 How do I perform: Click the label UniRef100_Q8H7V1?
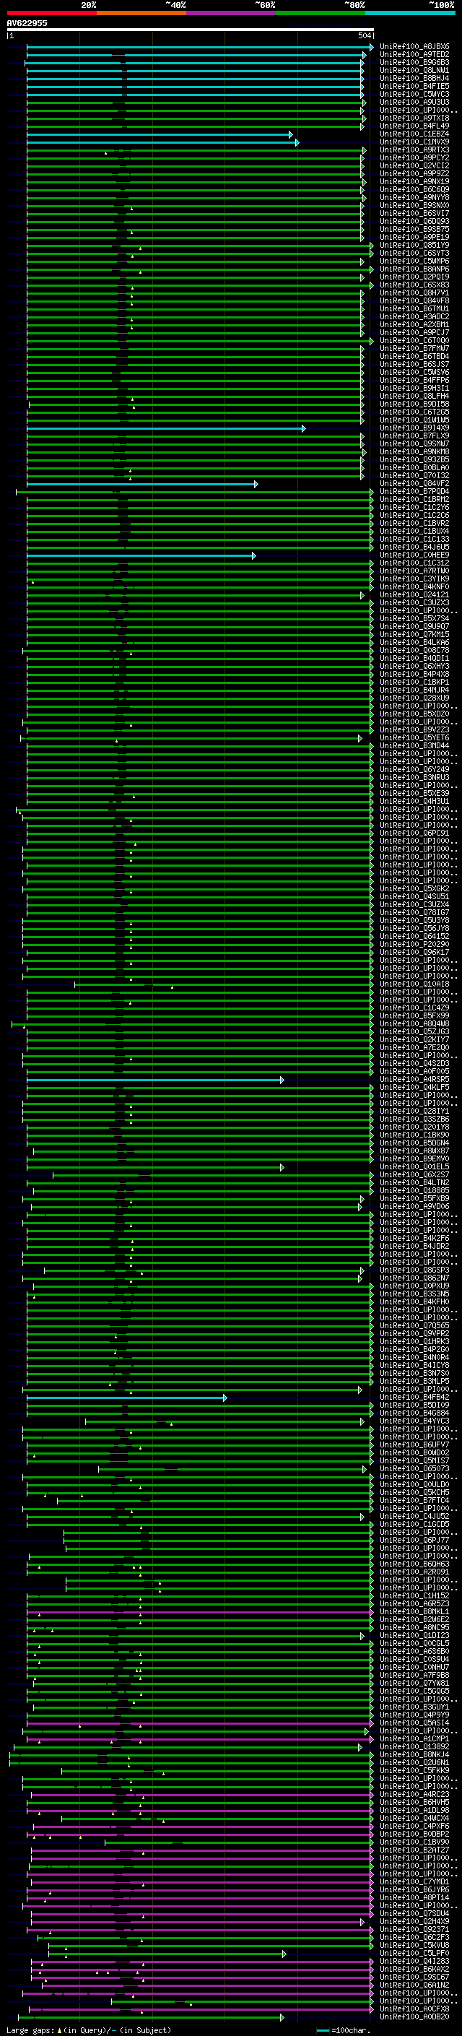pos(414,293)
